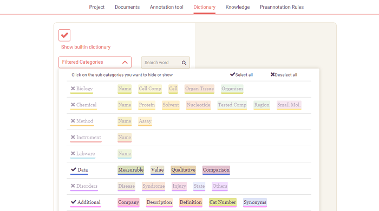Click Select all categories

coord(241,74)
